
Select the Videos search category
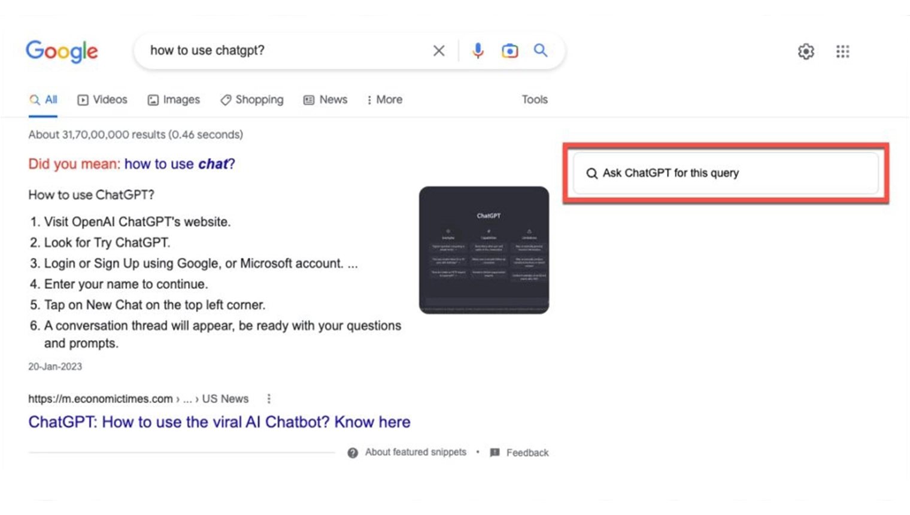click(102, 99)
